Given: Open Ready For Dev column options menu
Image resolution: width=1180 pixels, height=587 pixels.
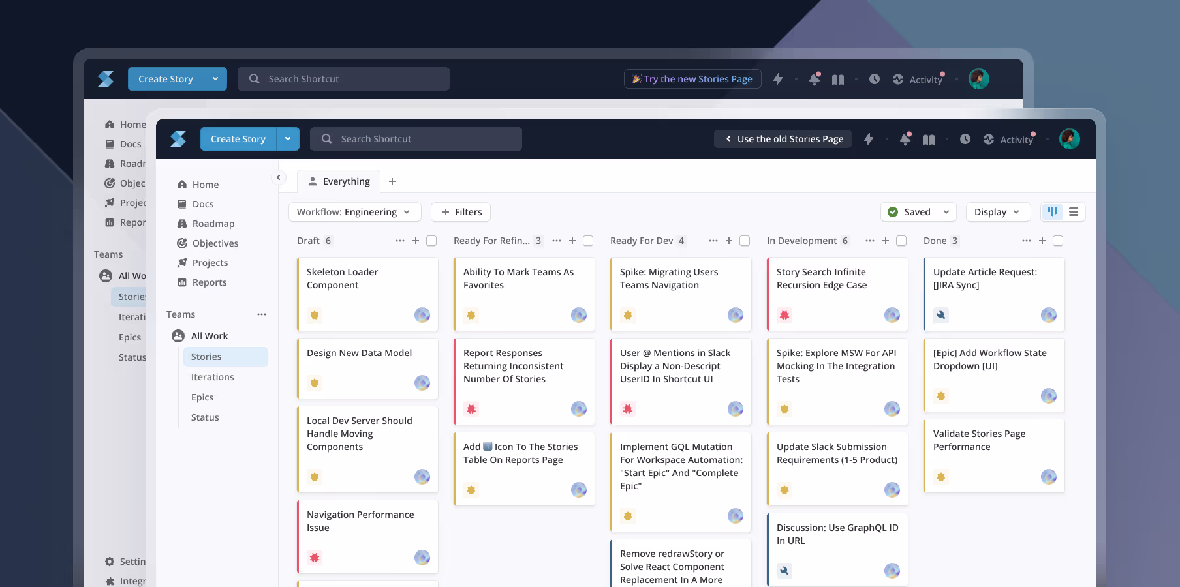Looking at the screenshot, I should (x=713, y=241).
